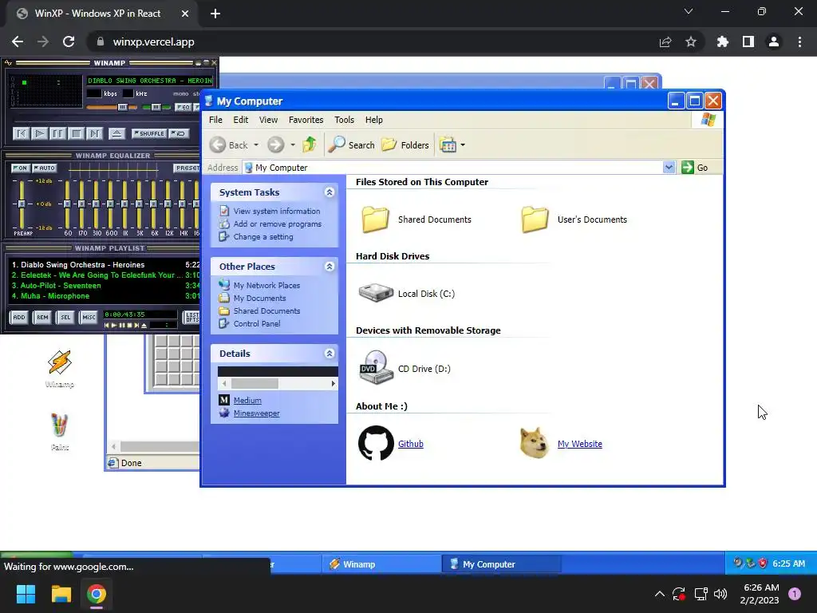Open the Edit menu in My Computer
The height and width of the screenshot is (613, 817).
[x=241, y=120]
